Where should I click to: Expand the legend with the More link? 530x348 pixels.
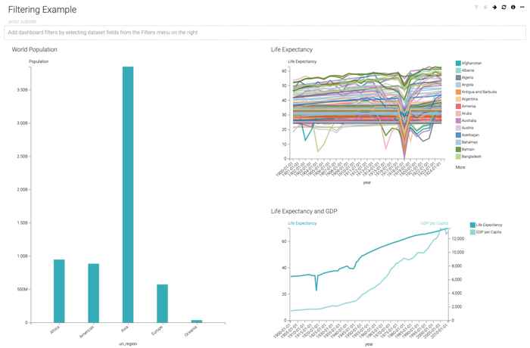[460, 167]
